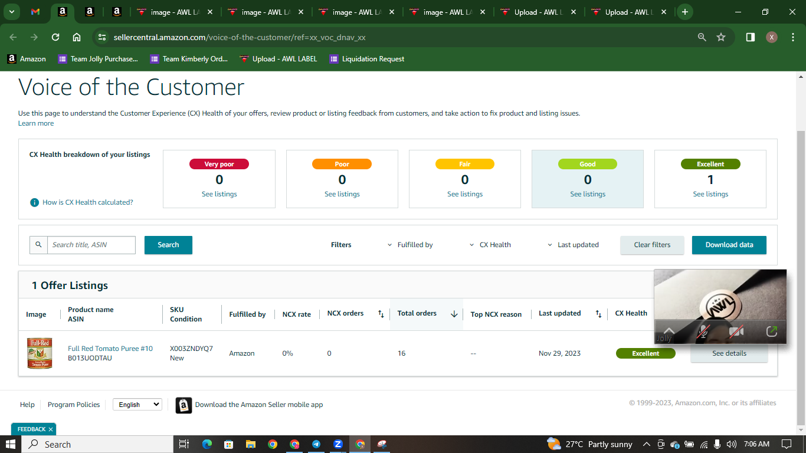Screen dimensions: 806x453
Task: Start video in the Jolly video overlay
Action: [736, 331]
